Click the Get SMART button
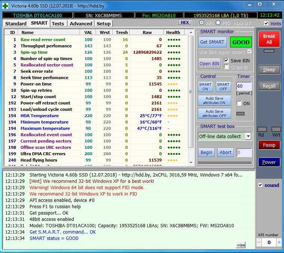 point(212,42)
